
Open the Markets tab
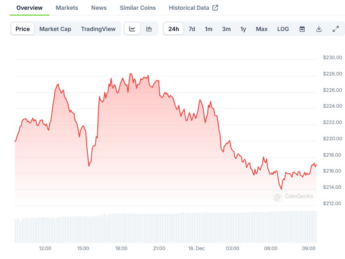click(67, 8)
